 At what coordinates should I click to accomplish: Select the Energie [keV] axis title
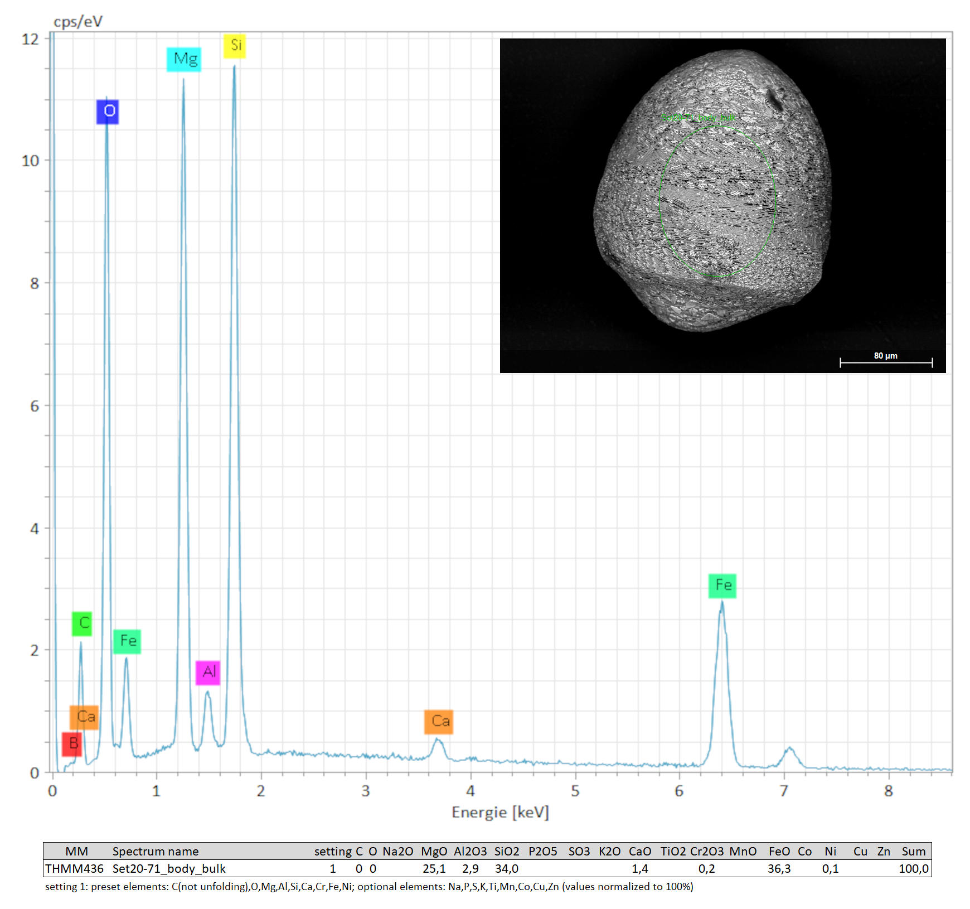pos(500,813)
